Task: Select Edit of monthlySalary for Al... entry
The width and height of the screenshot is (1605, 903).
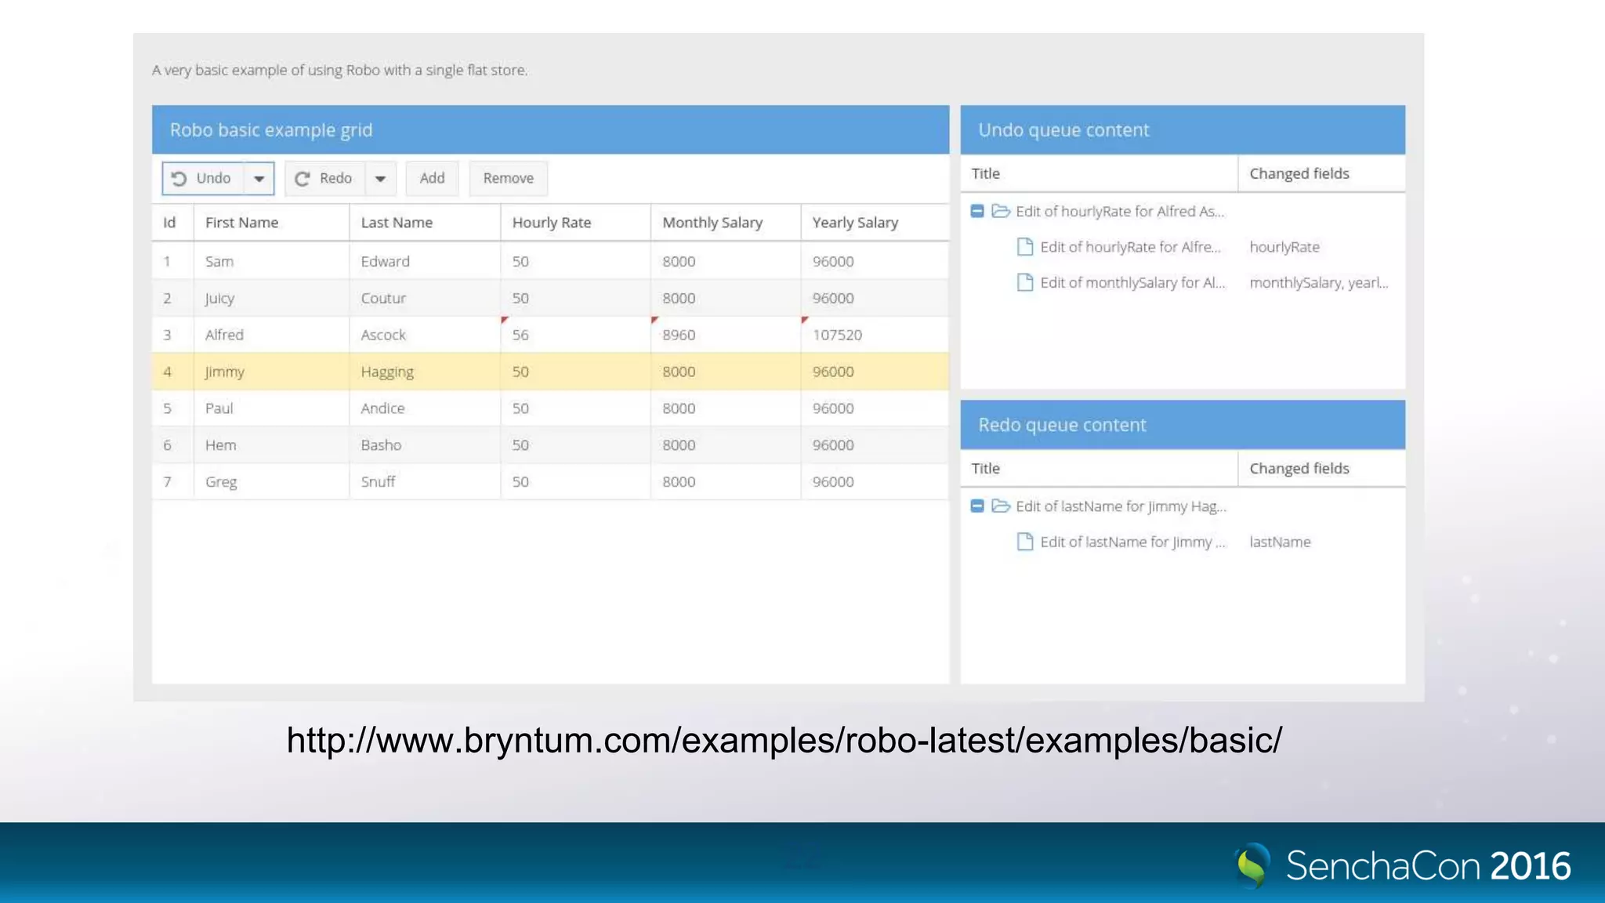Action: pos(1132,283)
